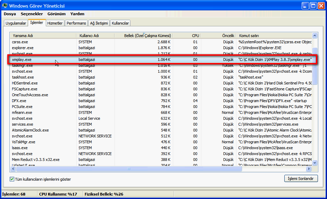Click the horizontal scrollbar thumb
This screenshot has width=327, height=199.
(x=129, y=169)
